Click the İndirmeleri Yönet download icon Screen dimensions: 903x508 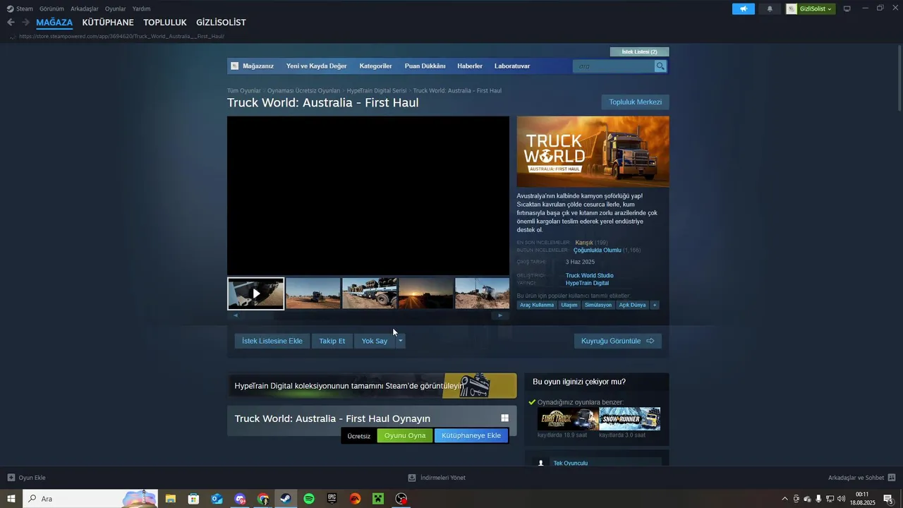click(412, 478)
